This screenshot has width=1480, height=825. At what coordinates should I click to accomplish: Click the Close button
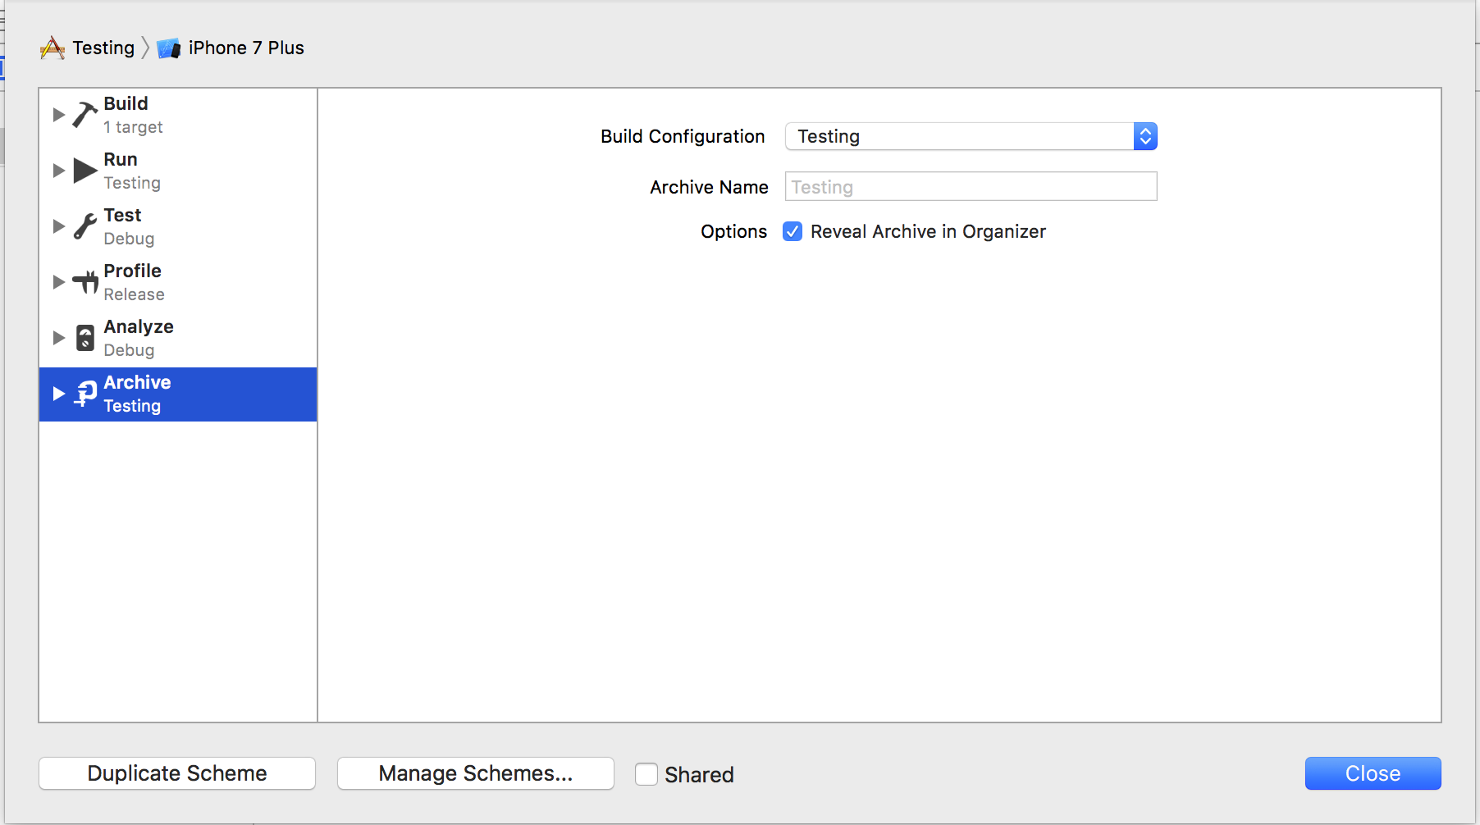(1373, 773)
